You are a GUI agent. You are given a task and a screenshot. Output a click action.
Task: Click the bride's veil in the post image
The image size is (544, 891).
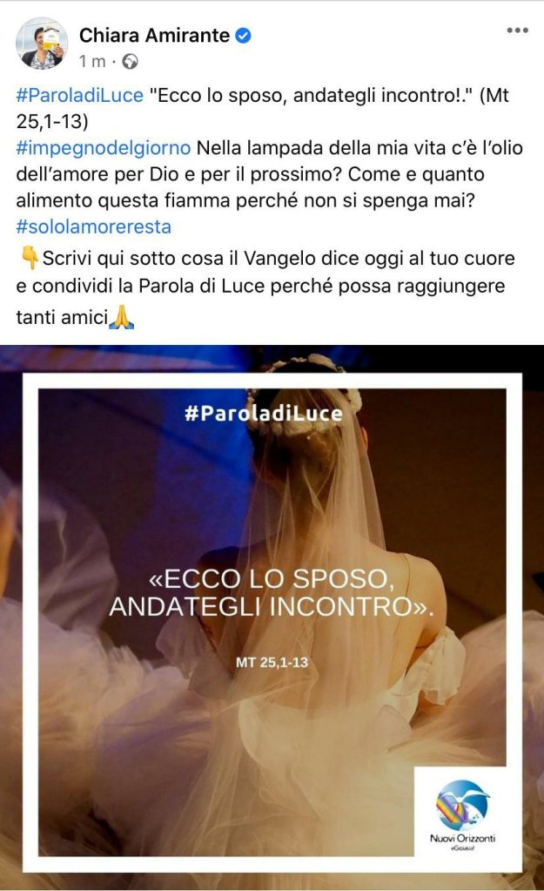318,568
